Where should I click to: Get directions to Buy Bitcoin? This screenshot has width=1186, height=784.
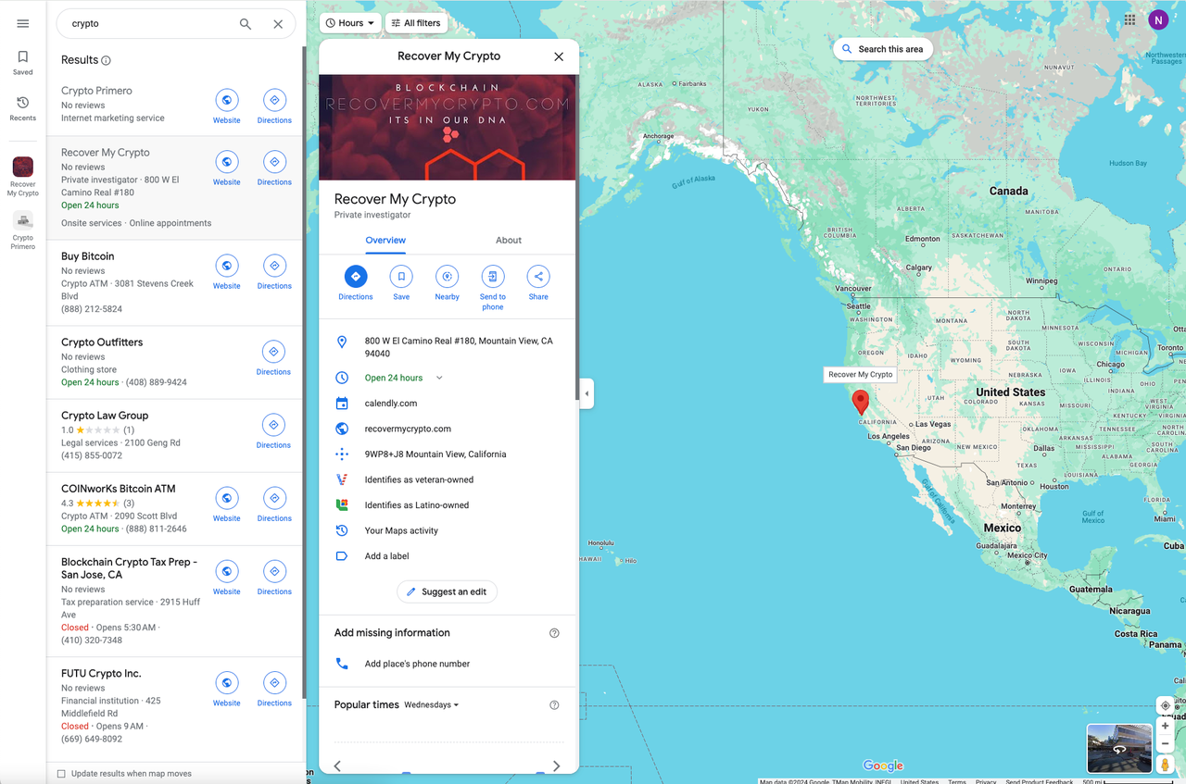click(x=274, y=272)
